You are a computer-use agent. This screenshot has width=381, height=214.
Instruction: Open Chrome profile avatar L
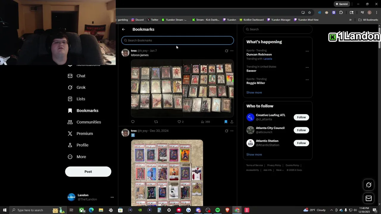(369, 12)
